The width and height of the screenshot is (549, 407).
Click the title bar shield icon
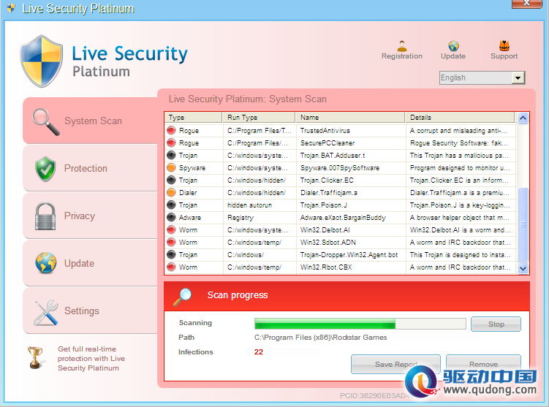tap(11, 8)
